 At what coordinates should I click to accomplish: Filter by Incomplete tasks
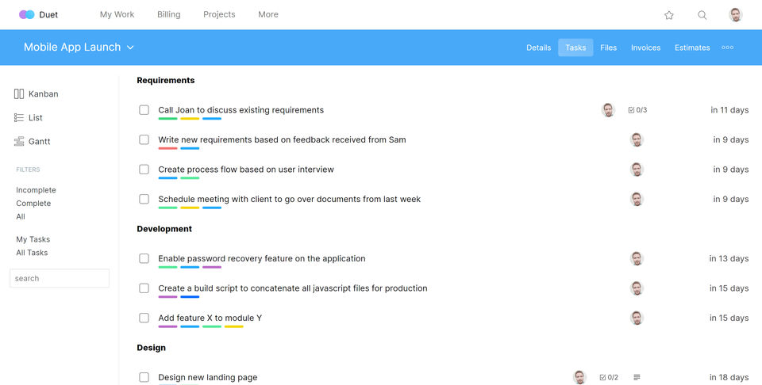coord(36,190)
